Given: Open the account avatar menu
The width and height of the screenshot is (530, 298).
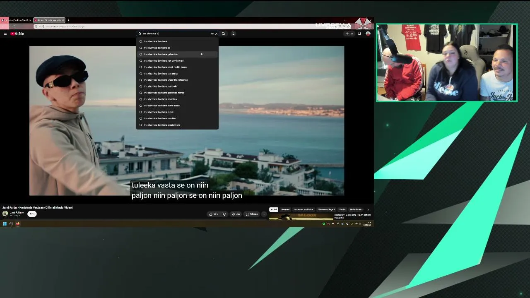Looking at the screenshot, I should [368, 34].
